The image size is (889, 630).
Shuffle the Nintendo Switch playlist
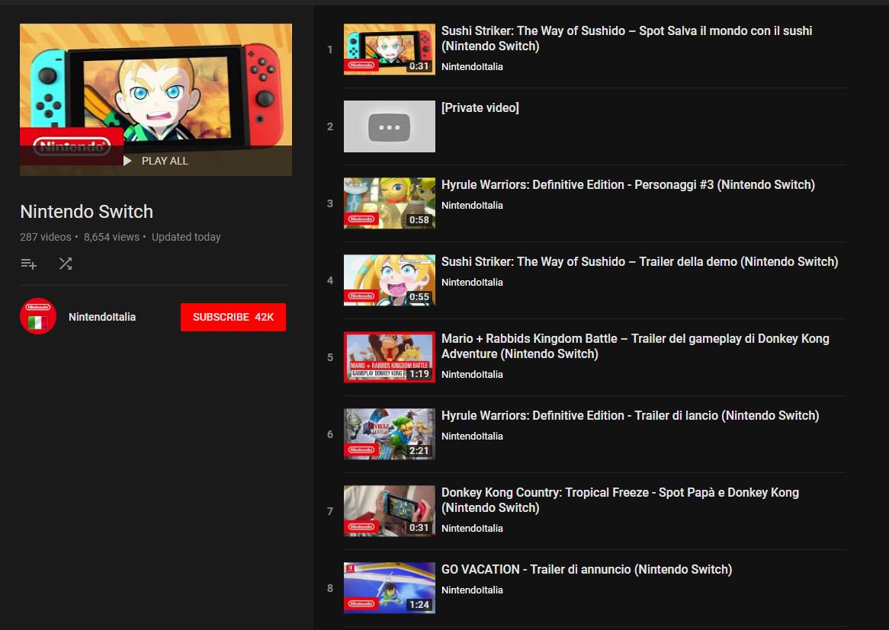pos(66,264)
